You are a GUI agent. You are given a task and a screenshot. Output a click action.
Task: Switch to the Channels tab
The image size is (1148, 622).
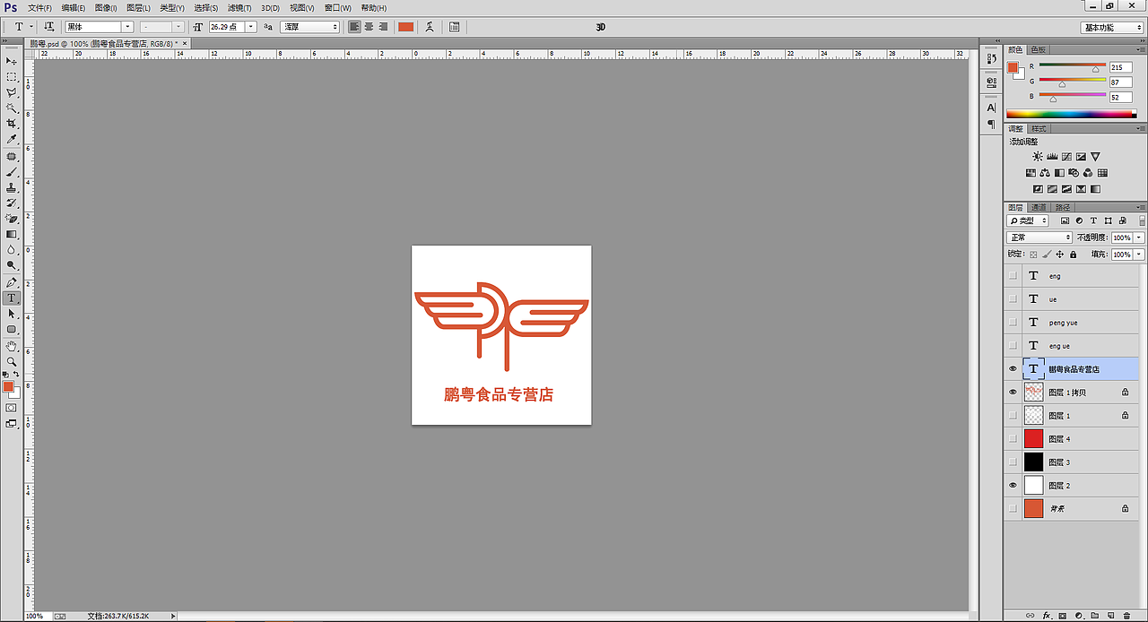tap(1040, 207)
